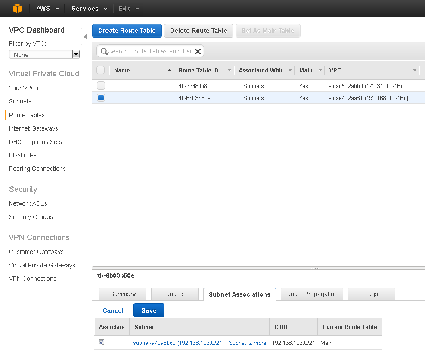This screenshot has width=425, height=360.
Task: Open Network ACLs in the sidebar
Action: (28, 203)
